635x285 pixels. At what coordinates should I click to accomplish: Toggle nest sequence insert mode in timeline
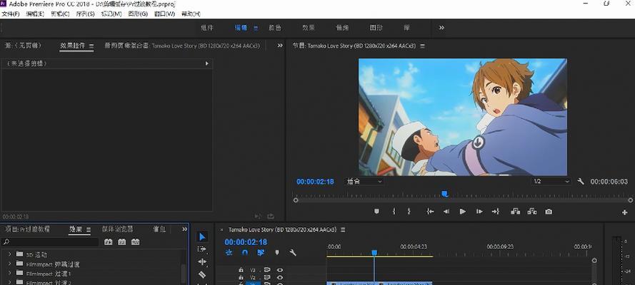click(x=229, y=252)
